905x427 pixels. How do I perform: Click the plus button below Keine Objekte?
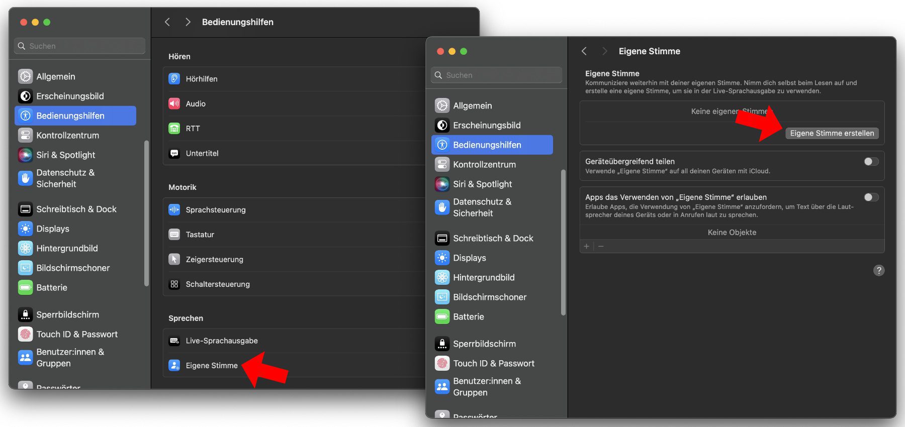click(x=586, y=246)
